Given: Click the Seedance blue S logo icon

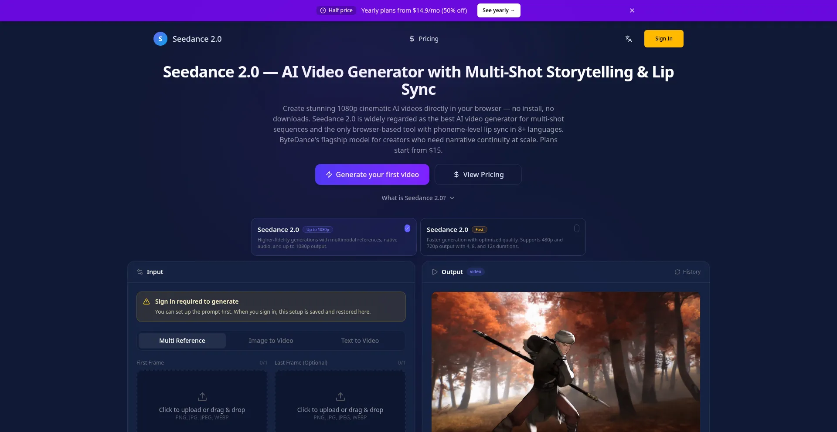Looking at the screenshot, I should click(160, 39).
